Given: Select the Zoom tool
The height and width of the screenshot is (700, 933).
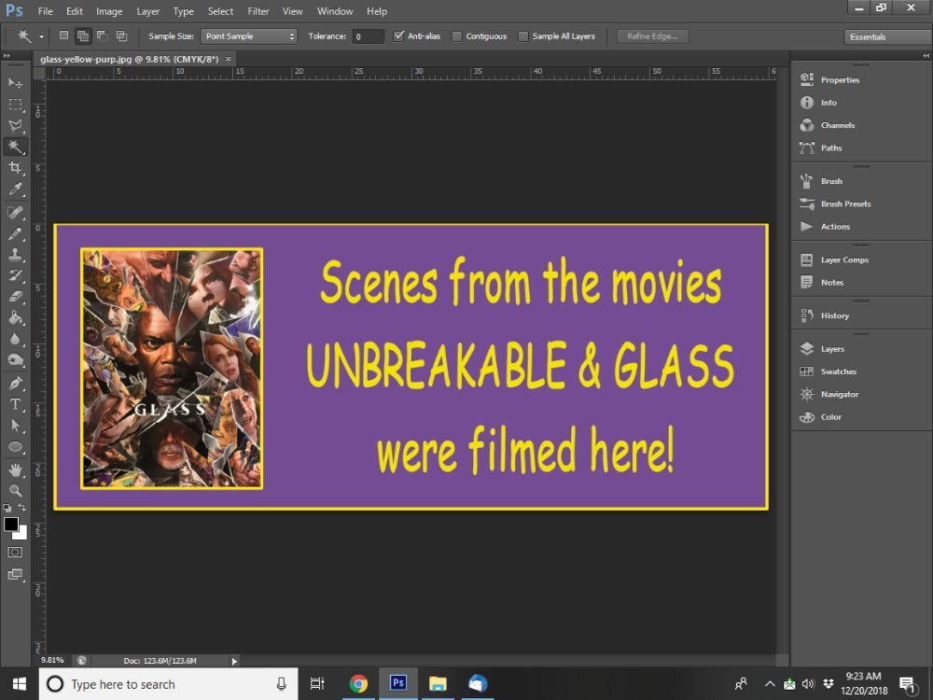Looking at the screenshot, I should pos(16,491).
